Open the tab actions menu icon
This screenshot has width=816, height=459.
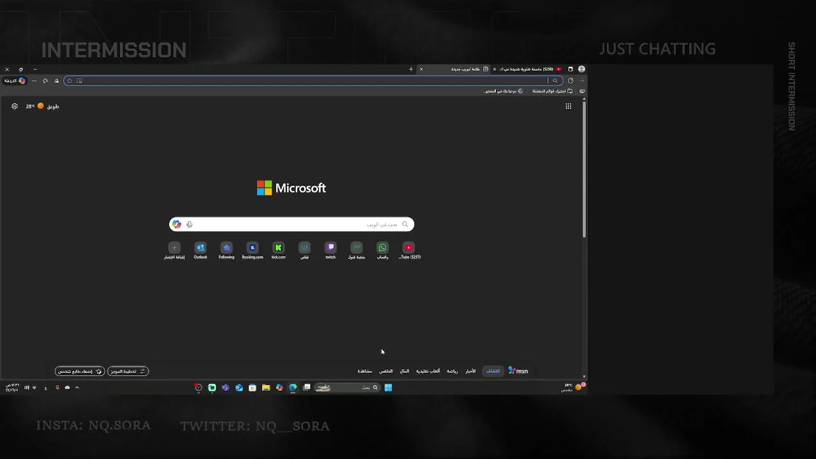pos(571,69)
